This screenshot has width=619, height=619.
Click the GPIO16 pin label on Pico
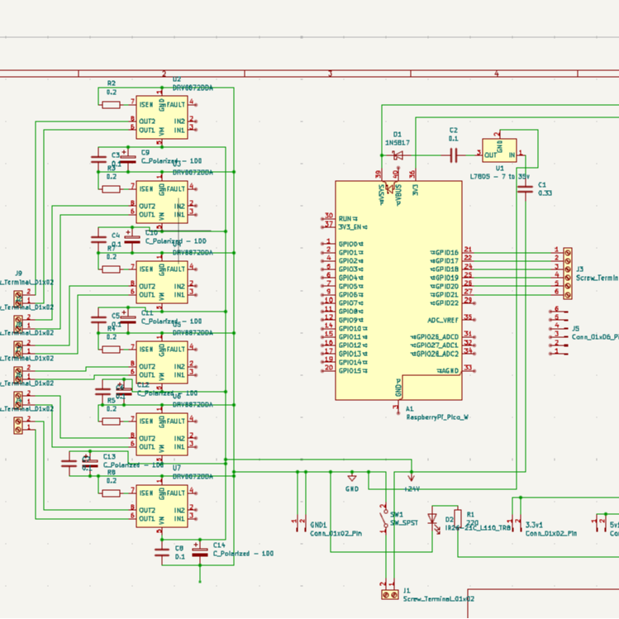[445, 252]
